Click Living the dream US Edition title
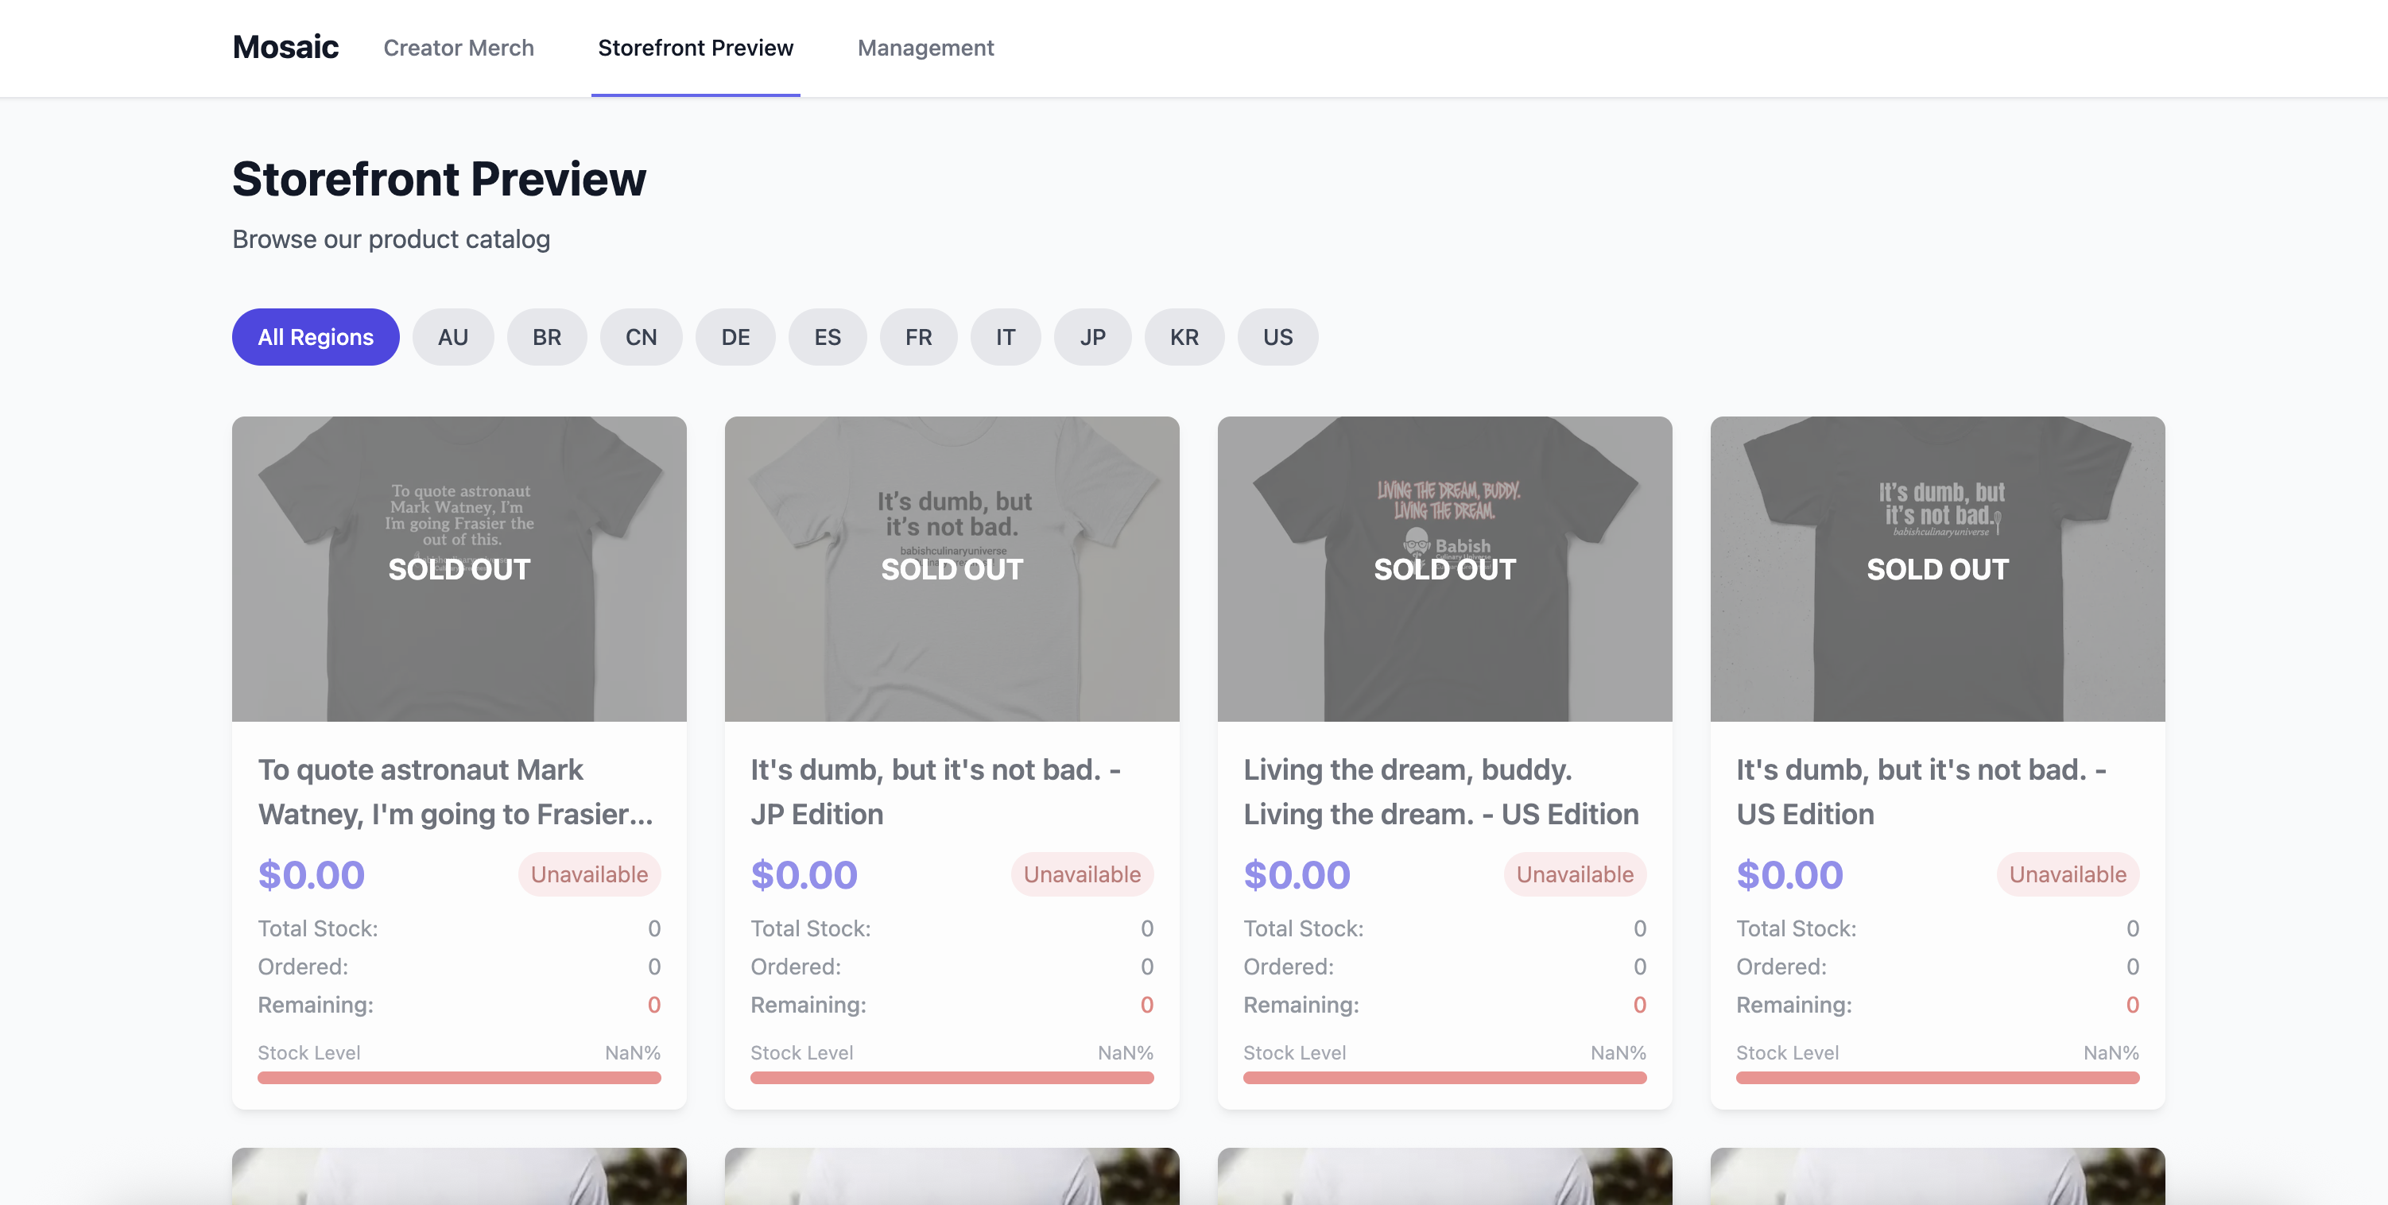 (x=1440, y=792)
